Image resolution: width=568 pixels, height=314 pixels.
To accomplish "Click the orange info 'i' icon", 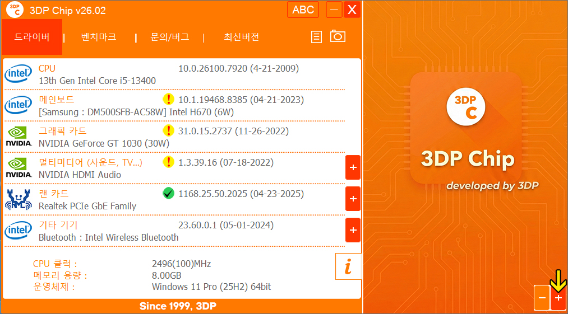I will click(348, 266).
